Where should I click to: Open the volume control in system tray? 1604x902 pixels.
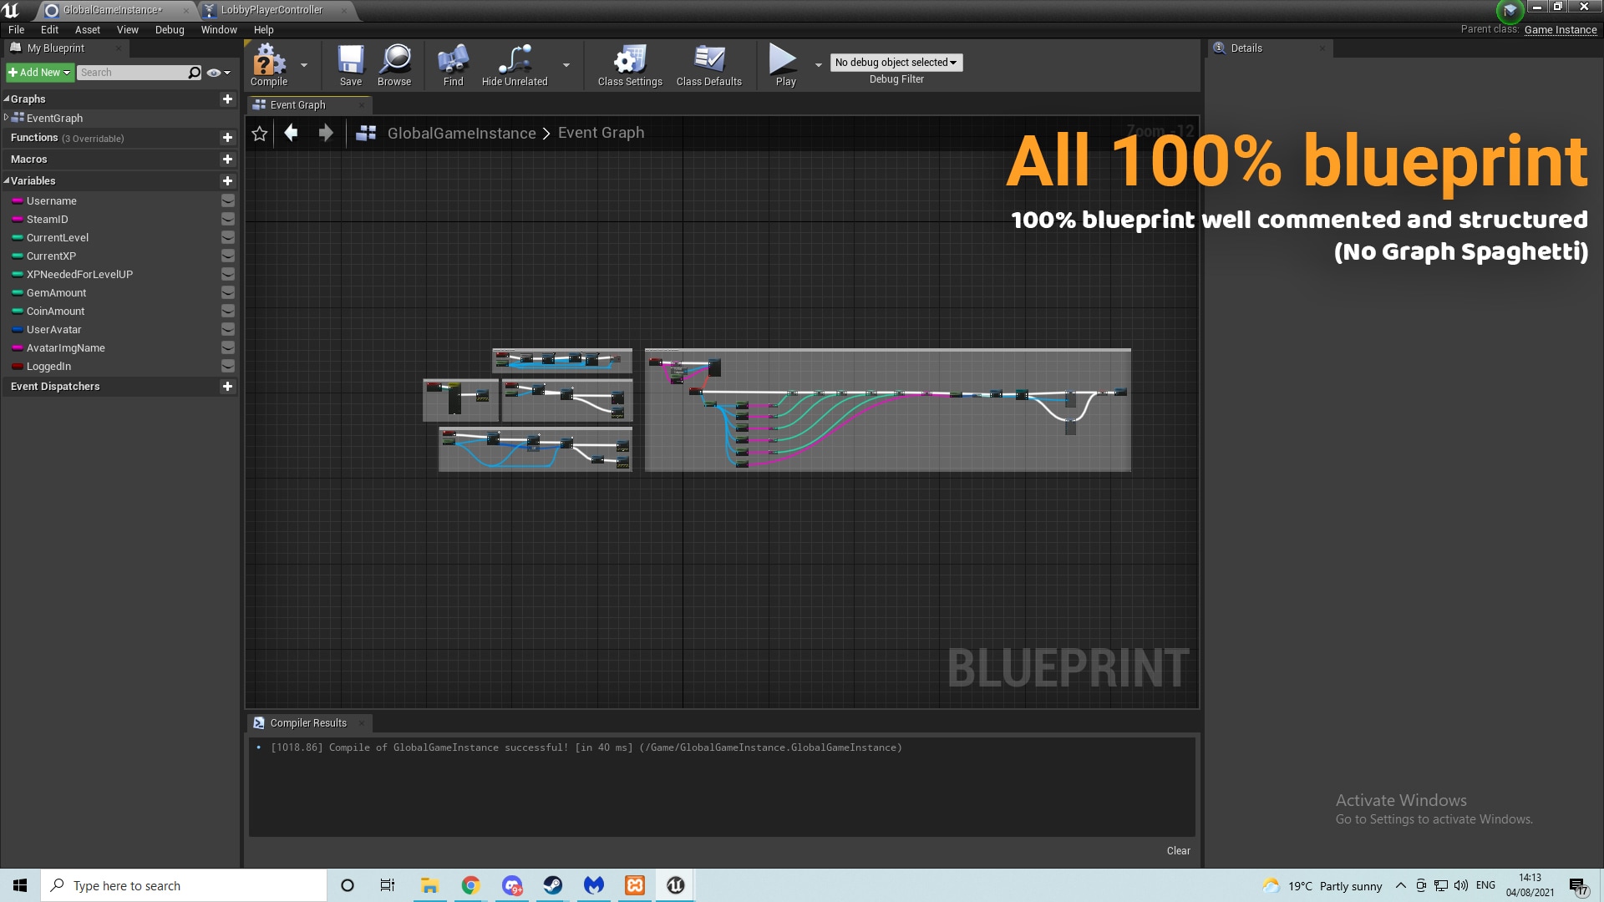[x=1461, y=886]
